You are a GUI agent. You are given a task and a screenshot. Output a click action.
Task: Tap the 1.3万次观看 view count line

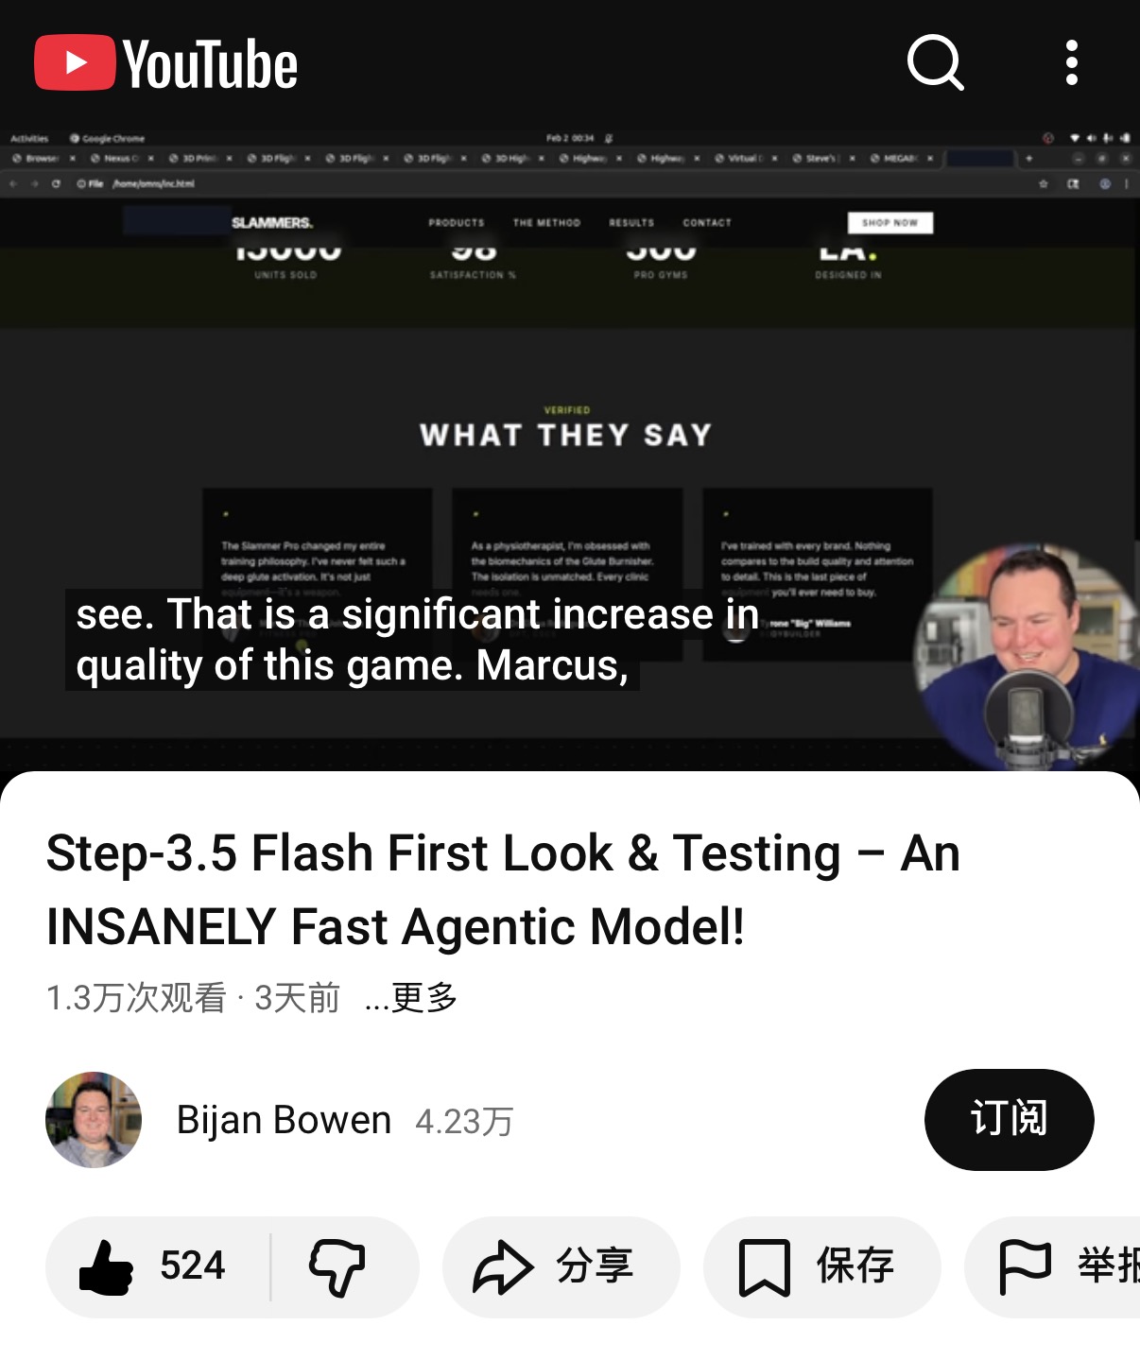193,997
